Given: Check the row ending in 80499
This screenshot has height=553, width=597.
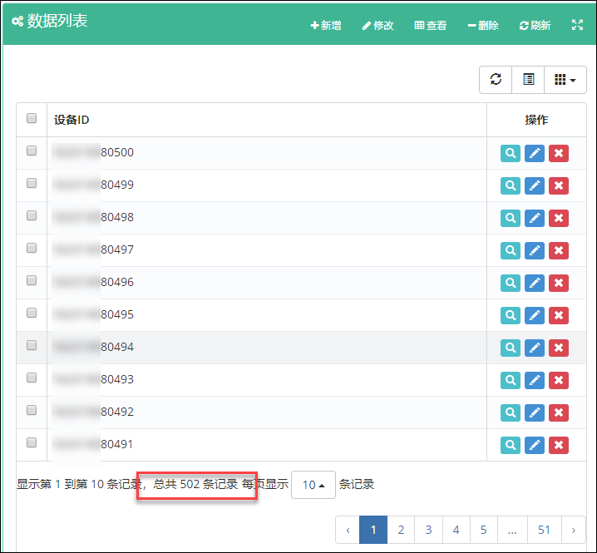Looking at the screenshot, I should pyautogui.click(x=32, y=183).
